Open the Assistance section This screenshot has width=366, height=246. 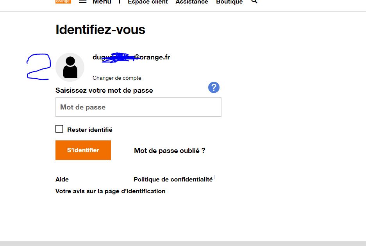[x=192, y=2]
